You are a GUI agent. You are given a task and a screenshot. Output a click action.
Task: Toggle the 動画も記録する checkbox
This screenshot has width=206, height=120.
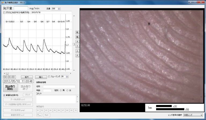click(4, 95)
